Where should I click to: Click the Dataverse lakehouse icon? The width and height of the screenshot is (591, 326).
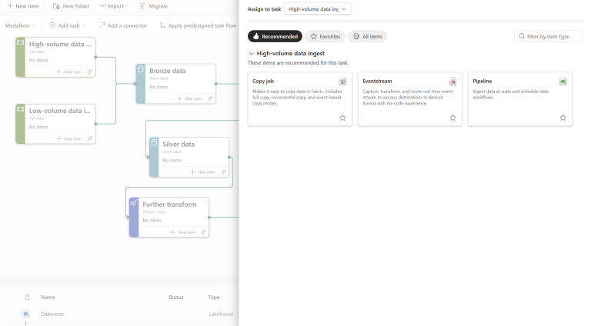coord(26,314)
